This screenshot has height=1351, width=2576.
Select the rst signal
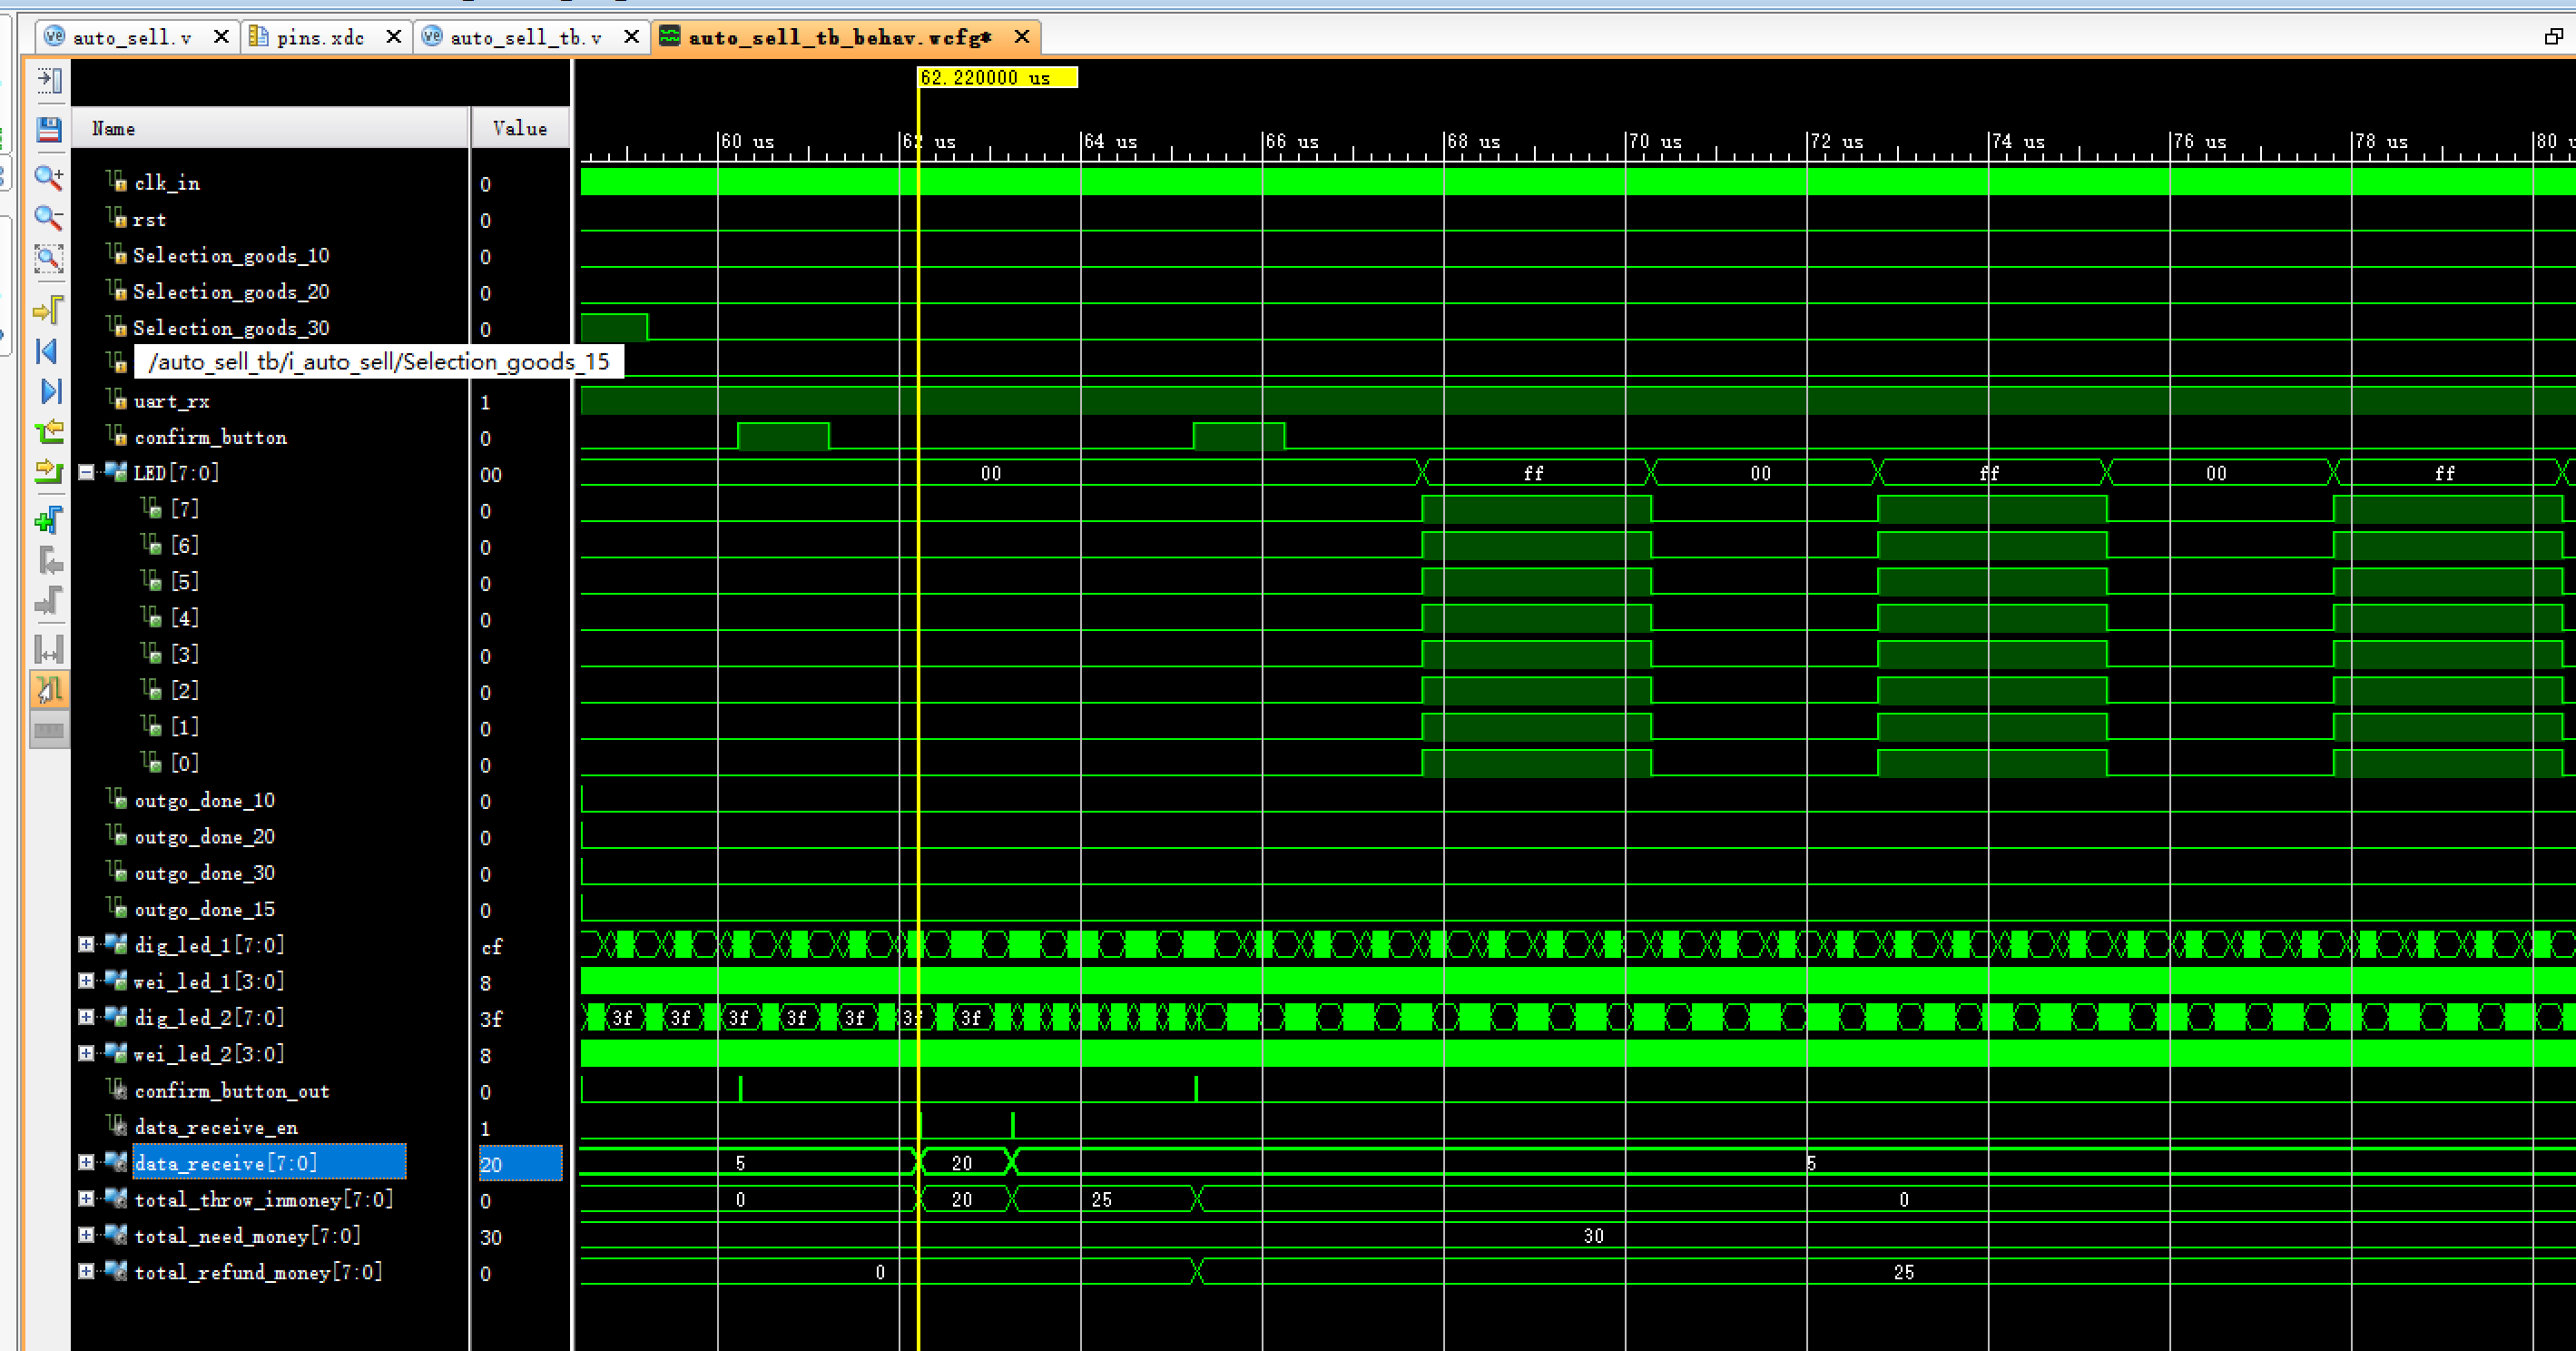tap(150, 219)
